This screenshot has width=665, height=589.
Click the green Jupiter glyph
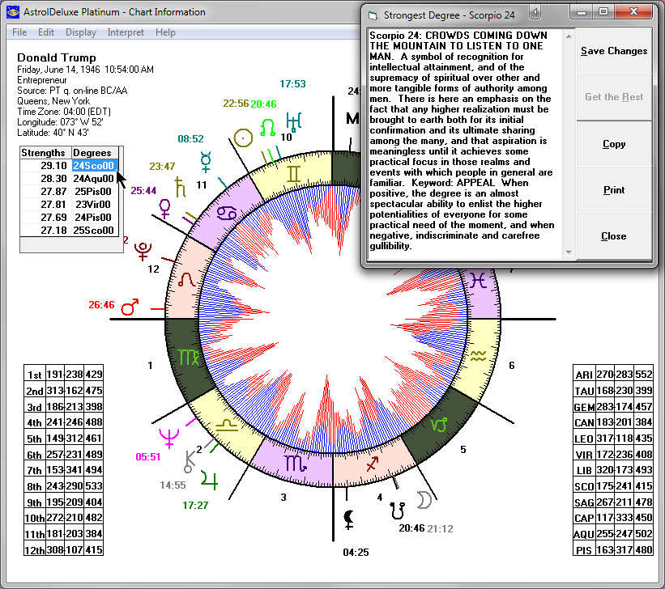tap(211, 477)
